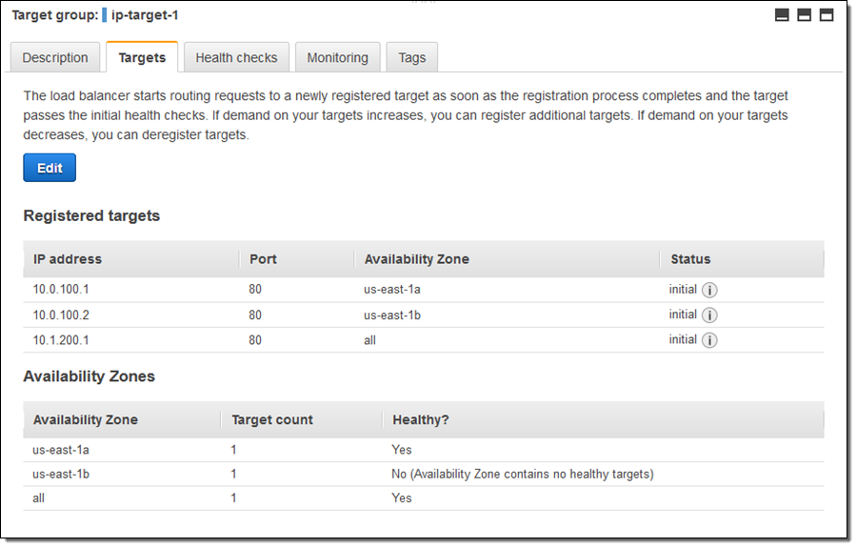Click the blue swatch beside ip-target-1
857x548 pixels.
pyautogui.click(x=104, y=15)
